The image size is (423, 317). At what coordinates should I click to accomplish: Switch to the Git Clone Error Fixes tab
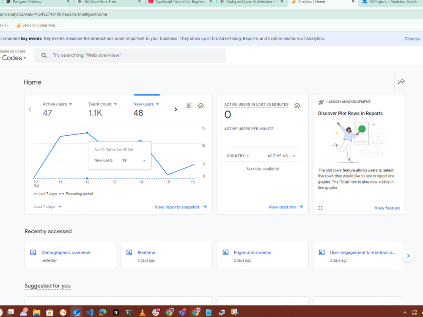click(x=109, y=2)
